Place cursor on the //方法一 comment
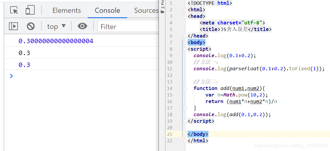The width and height of the screenshot is (330, 151). [206, 62]
